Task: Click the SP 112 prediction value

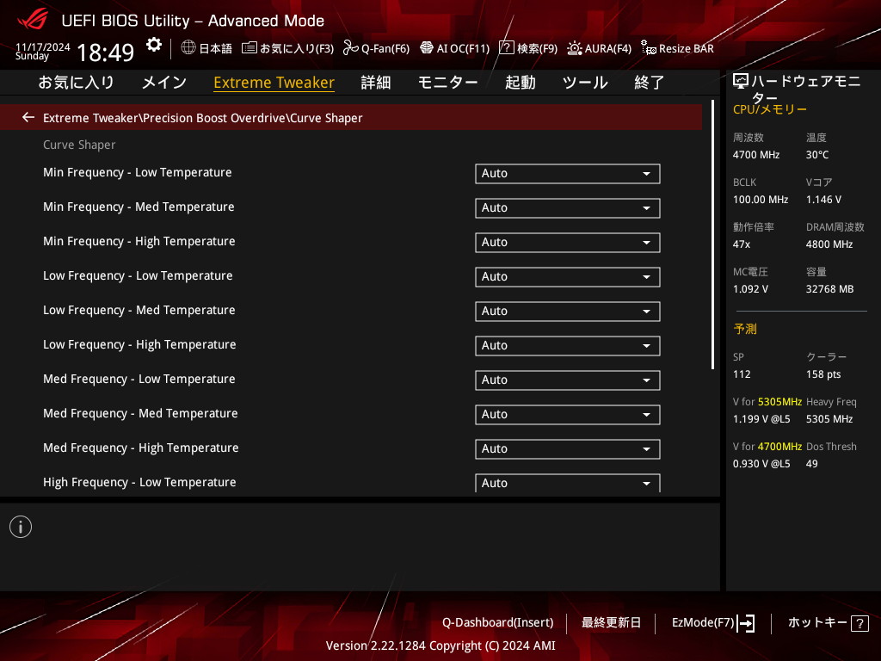Action: coord(741,374)
